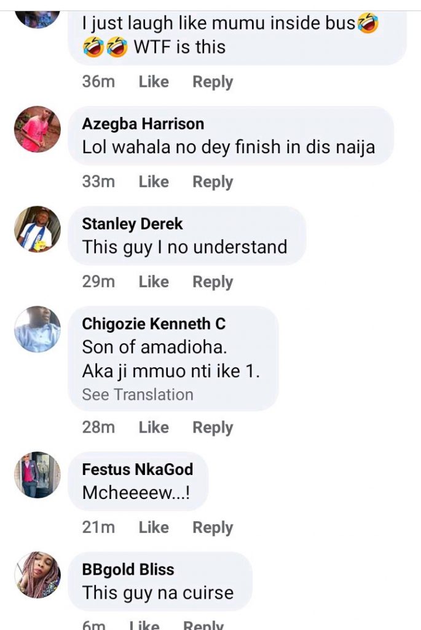Open Chigozie Kenneth C's avatar
421x630 pixels.
pyautogui.click(x=37, y=330)
